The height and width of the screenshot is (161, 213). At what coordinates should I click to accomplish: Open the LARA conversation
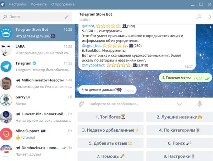click(37, 50)
